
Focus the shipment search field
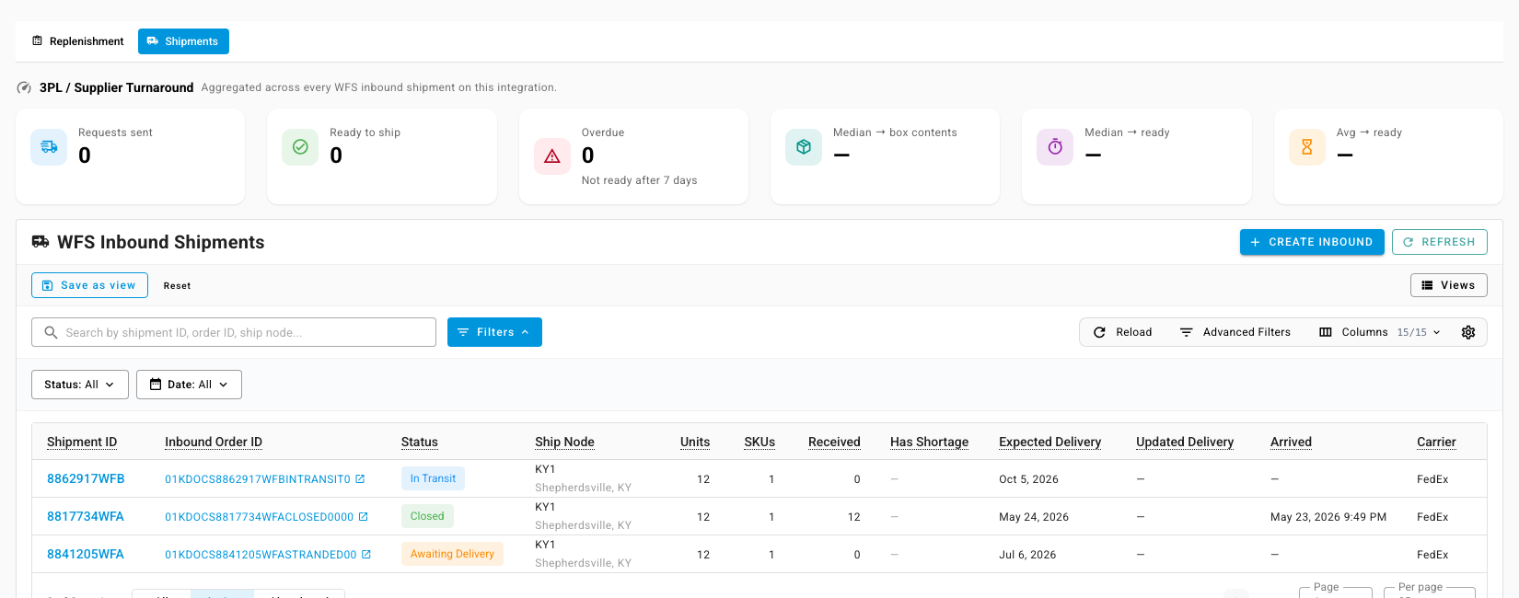[234, 332]
